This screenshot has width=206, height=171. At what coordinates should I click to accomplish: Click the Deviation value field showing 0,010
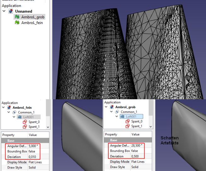pyautogui.click(x=35, y=157)
